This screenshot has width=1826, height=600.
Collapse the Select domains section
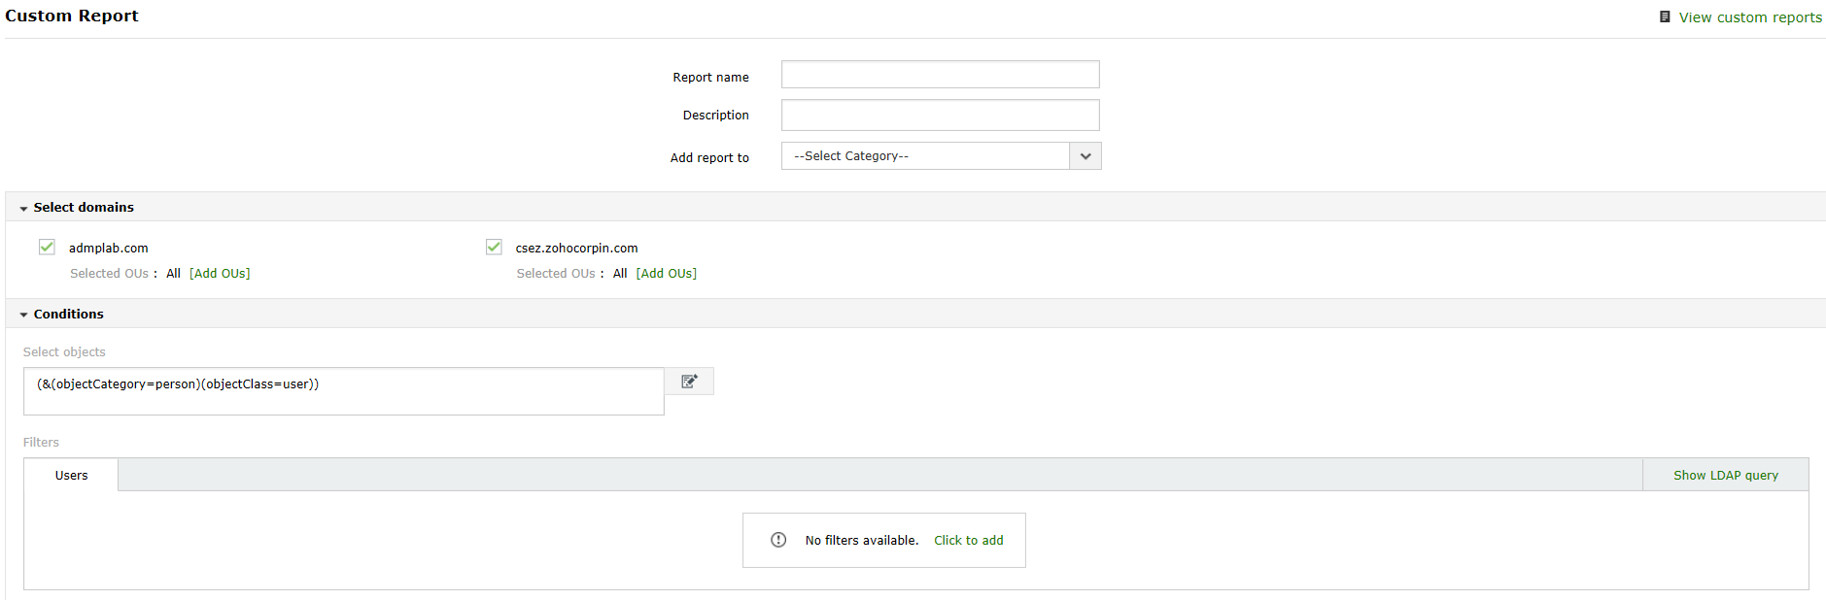23,209
